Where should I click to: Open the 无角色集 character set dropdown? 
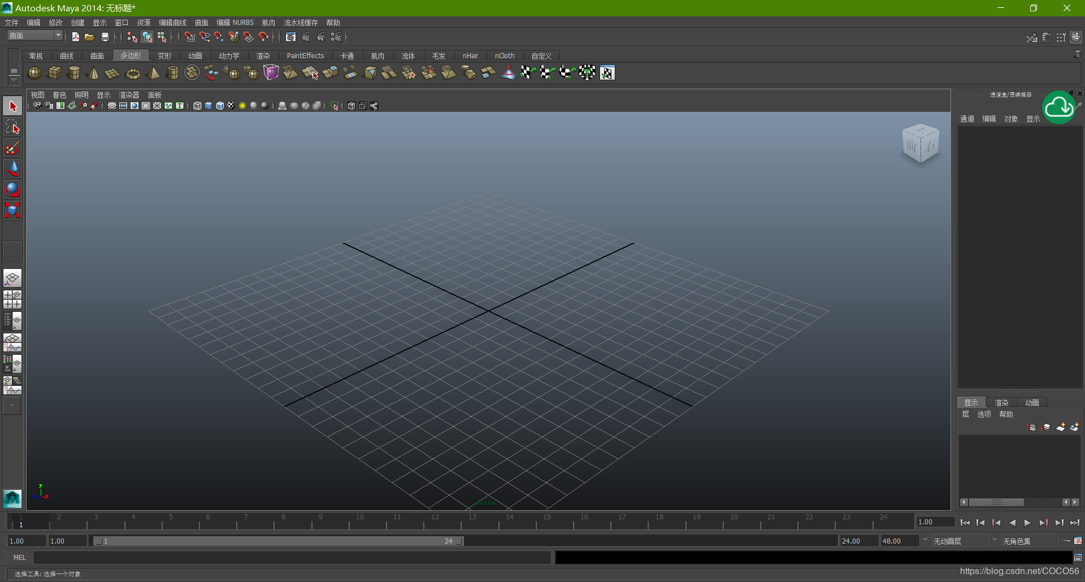point(1030,541)
